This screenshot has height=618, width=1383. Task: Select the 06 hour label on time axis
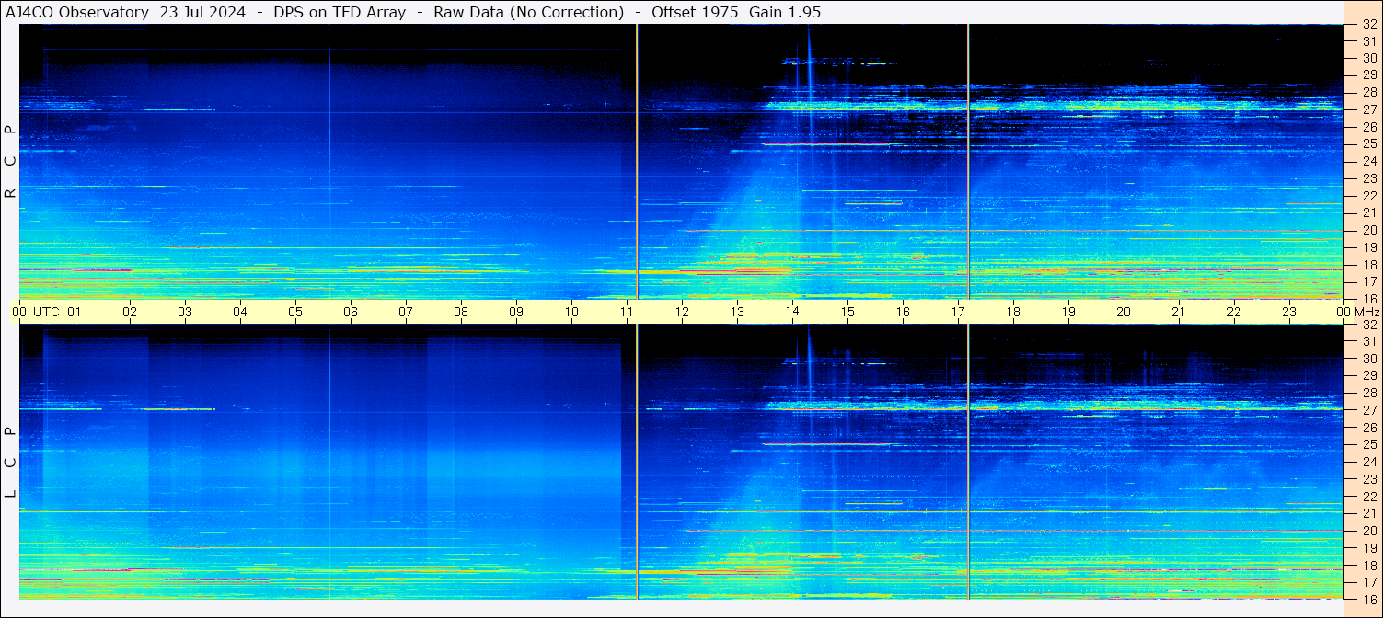click(351, 312)
